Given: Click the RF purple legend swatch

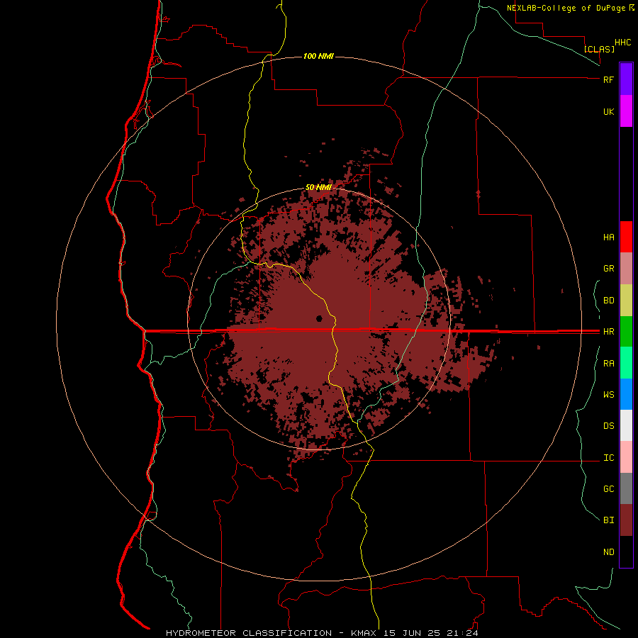Looking at the screenshot, I should [x=626, y=79].
